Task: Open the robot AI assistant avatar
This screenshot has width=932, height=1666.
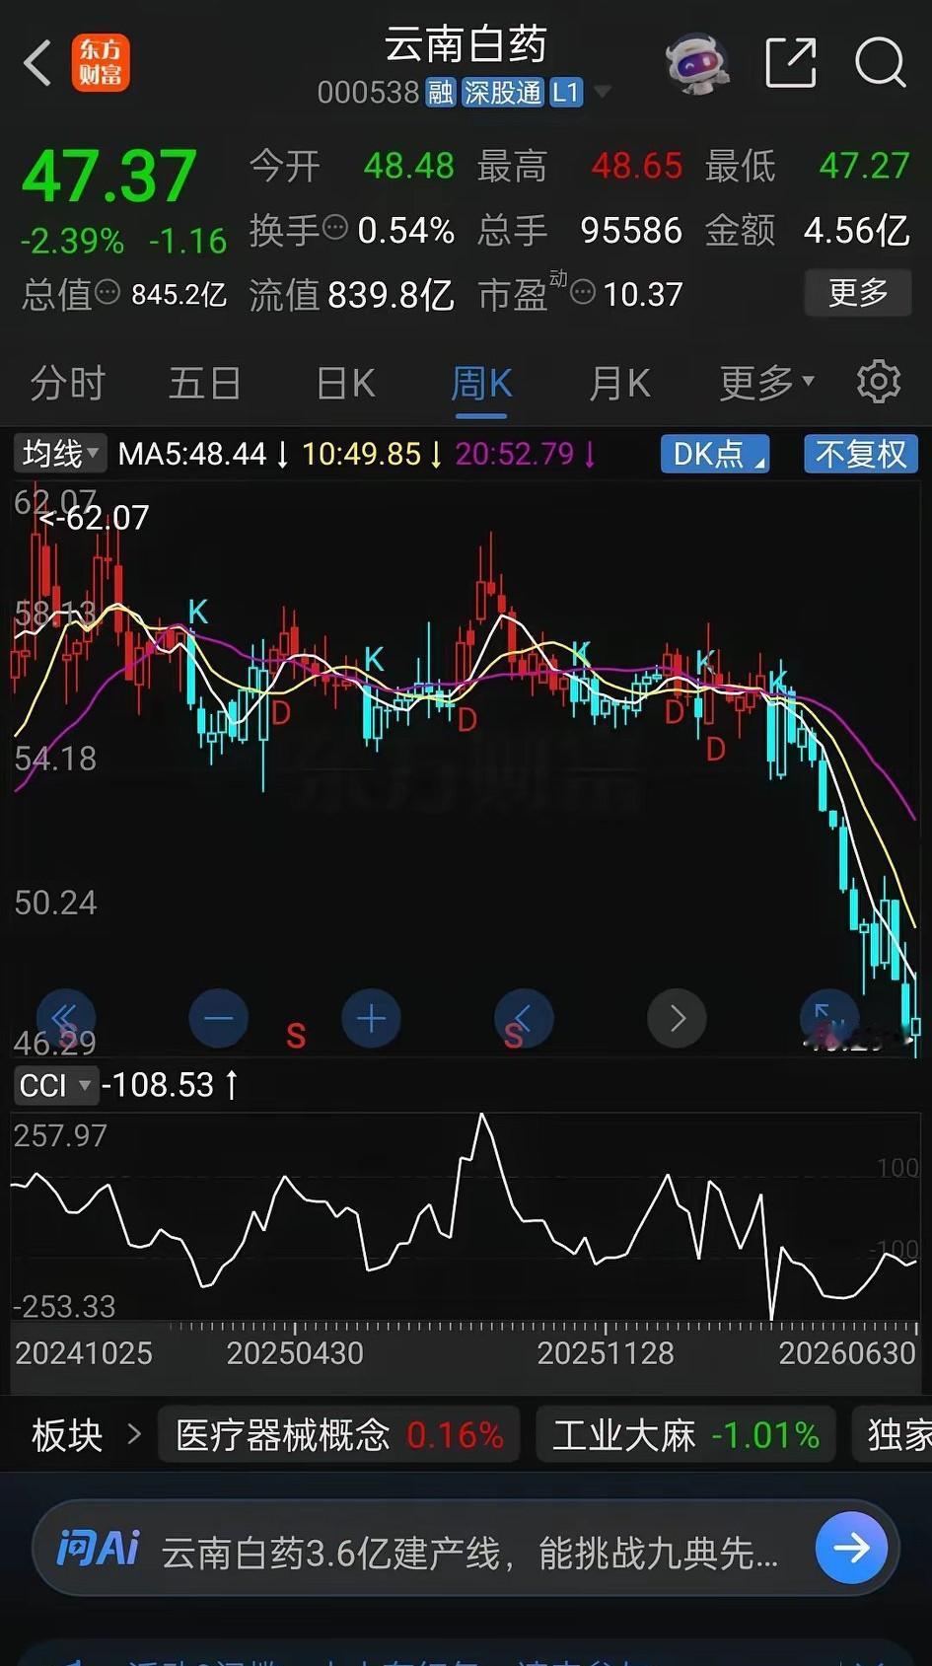Action: pos(696,63)
